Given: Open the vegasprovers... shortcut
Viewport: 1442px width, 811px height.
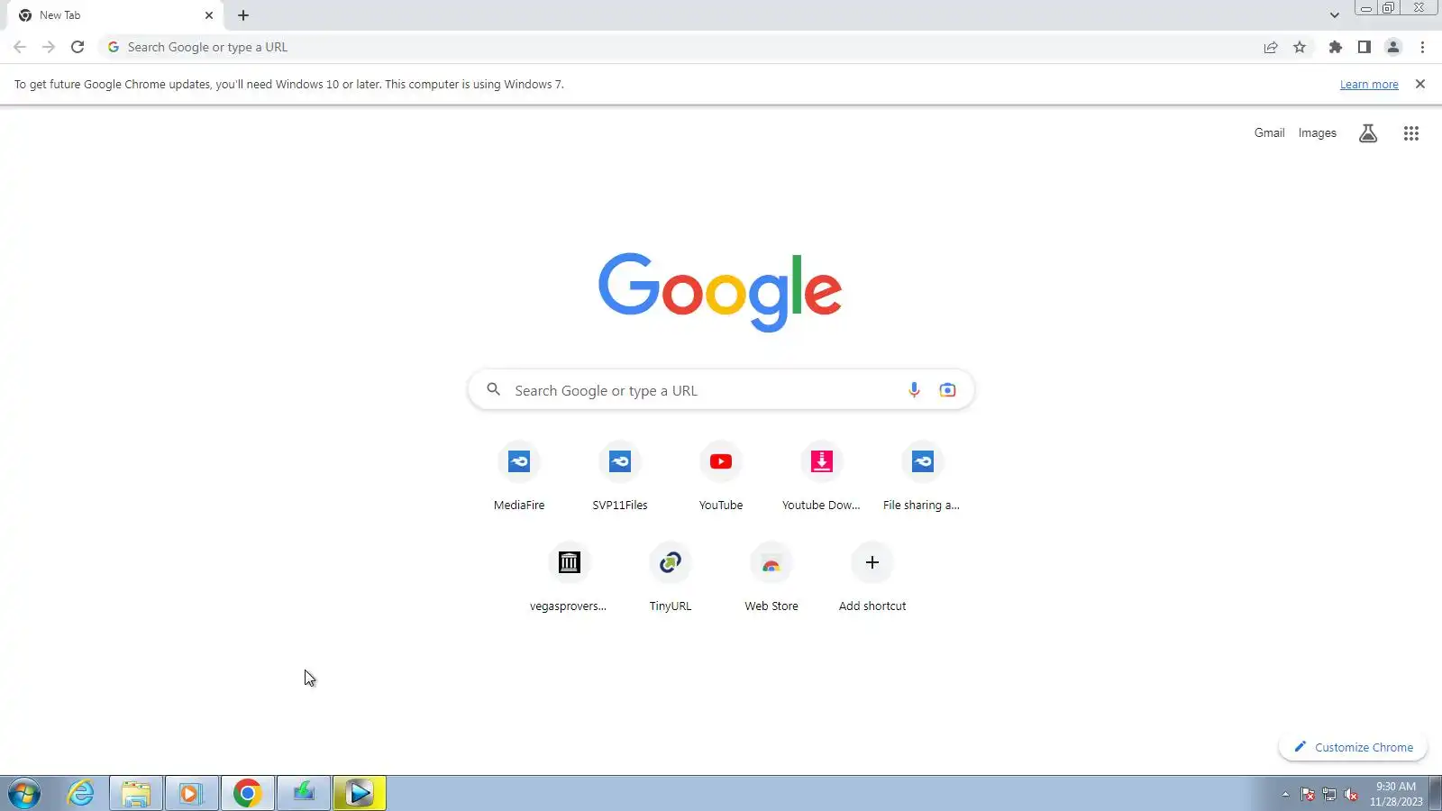Looking at the screenshot, I should pyautogui.click(x=569, y=579).
